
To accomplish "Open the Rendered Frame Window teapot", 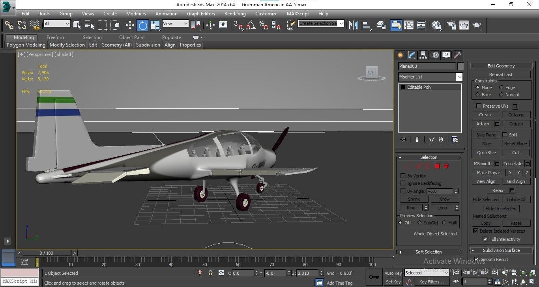I will click(x=464, y=25).
